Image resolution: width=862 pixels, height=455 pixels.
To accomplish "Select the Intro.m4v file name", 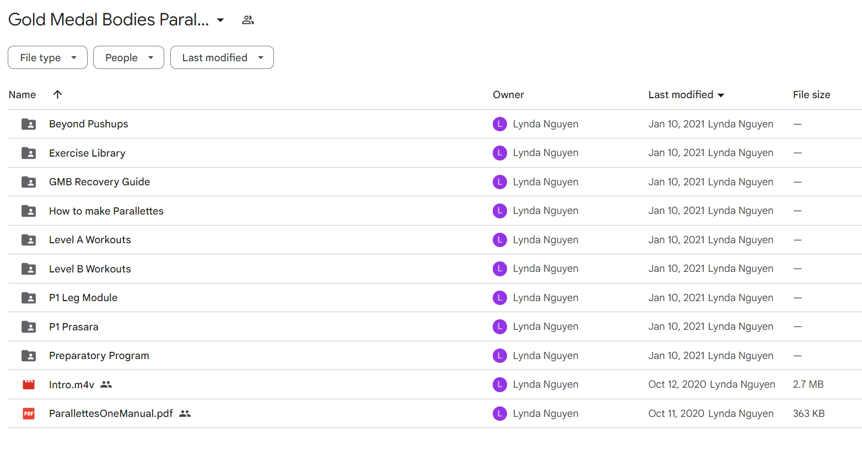I will coord(72,385).
